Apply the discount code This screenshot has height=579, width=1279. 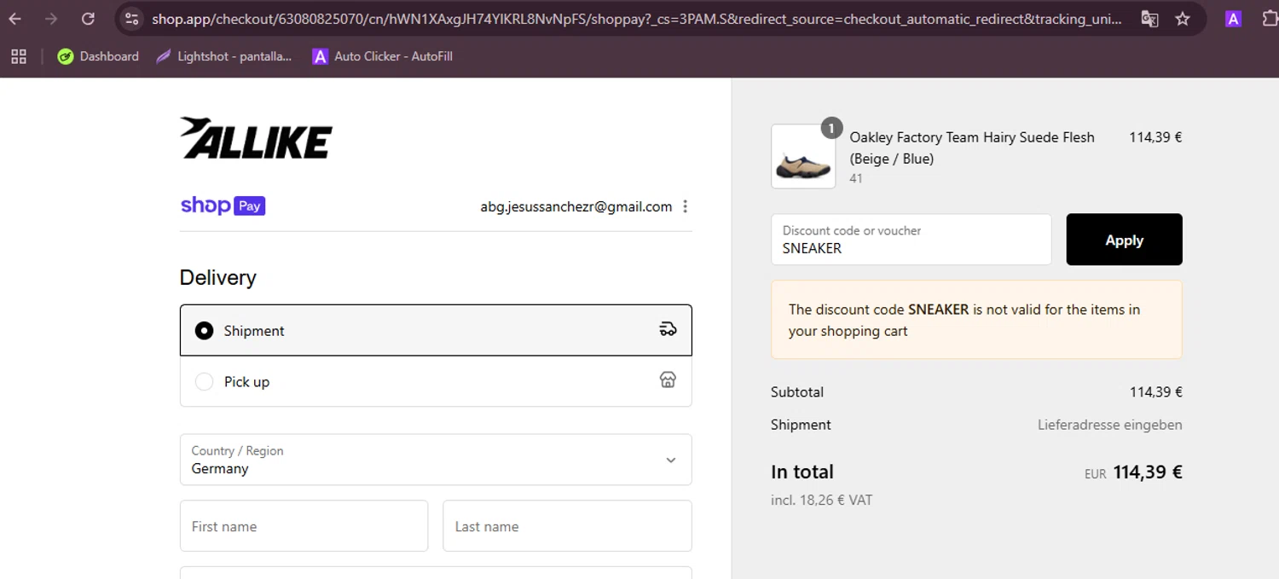pos(1124,240)
